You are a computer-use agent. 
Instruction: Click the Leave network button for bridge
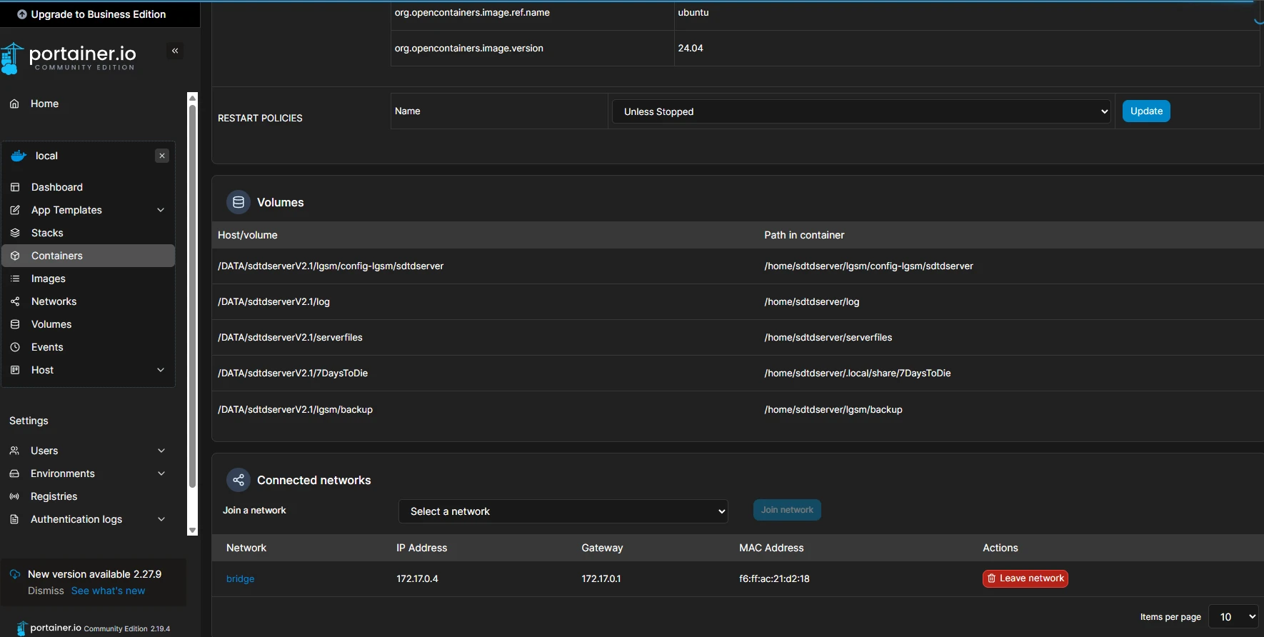1025,578
